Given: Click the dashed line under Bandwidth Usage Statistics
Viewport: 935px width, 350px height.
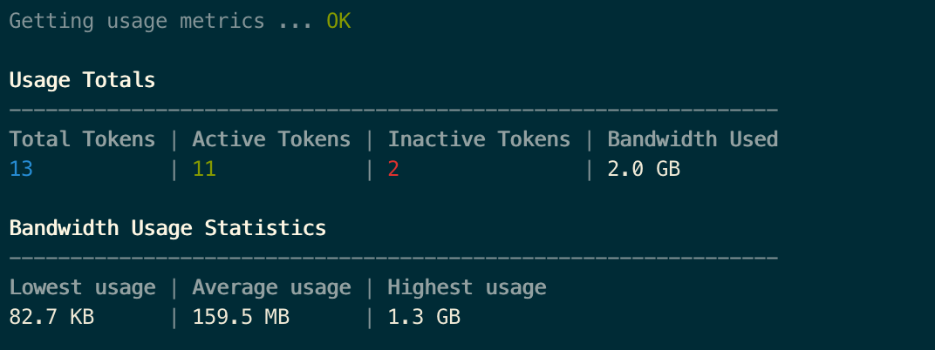Looking at the screenshot, I should [393, 259].
